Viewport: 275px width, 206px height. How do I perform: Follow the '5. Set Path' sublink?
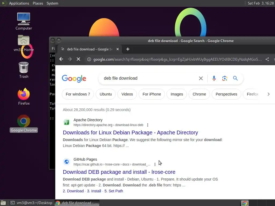click(x=114, y=191)
